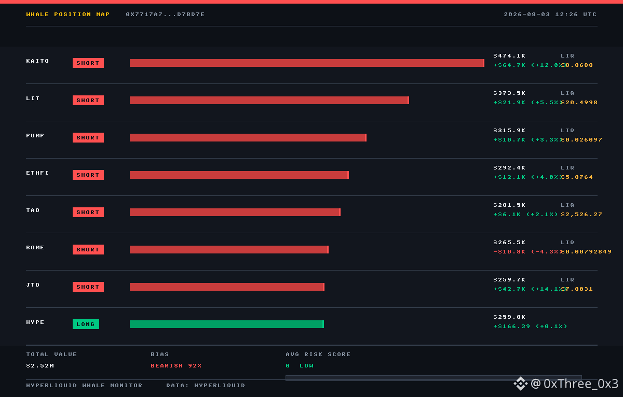Select the ETHFI ticker label
Image resolution: width=623 pixels, height=397 pixels.
point(37,173)
